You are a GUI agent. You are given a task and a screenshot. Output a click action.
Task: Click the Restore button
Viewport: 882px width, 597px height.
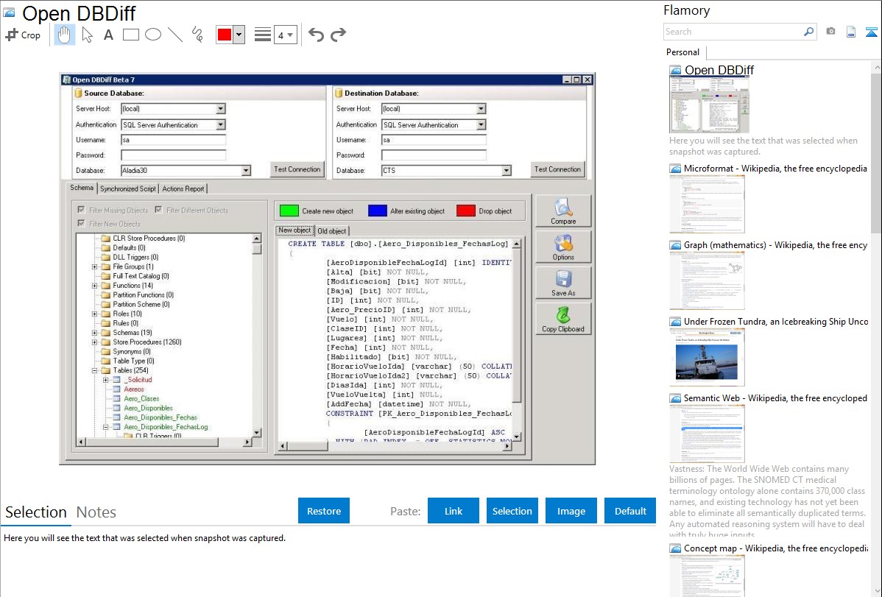(x=324, y=511)
